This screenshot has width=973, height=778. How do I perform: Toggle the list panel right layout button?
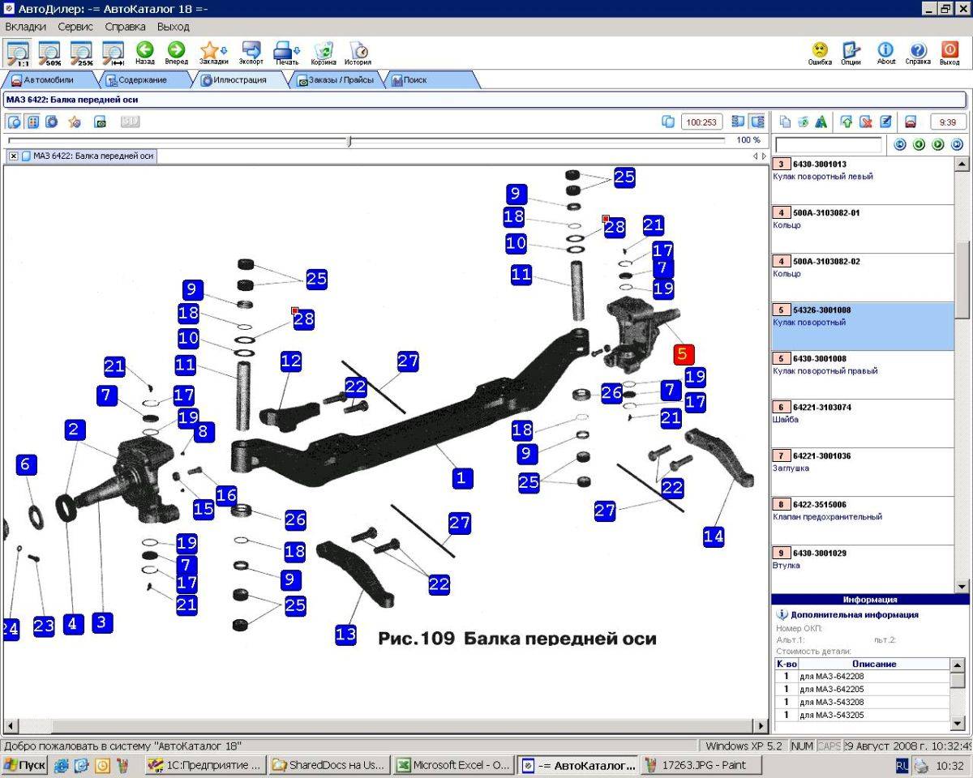[x=757, y=122]
